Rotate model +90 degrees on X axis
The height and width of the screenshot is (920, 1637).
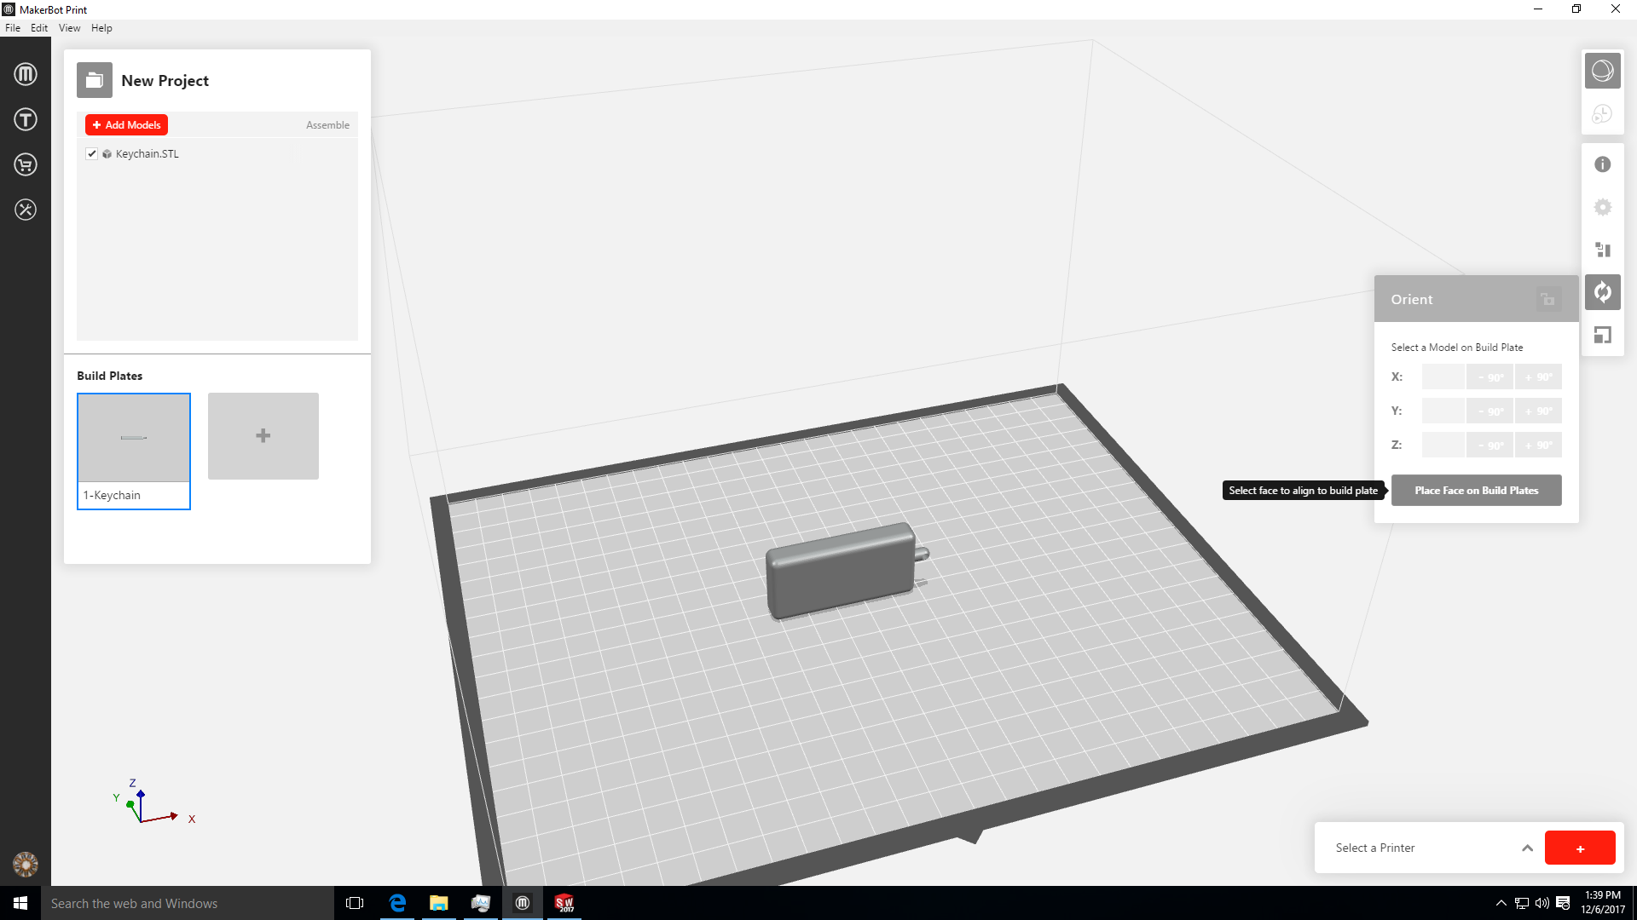click(1539, 377)
